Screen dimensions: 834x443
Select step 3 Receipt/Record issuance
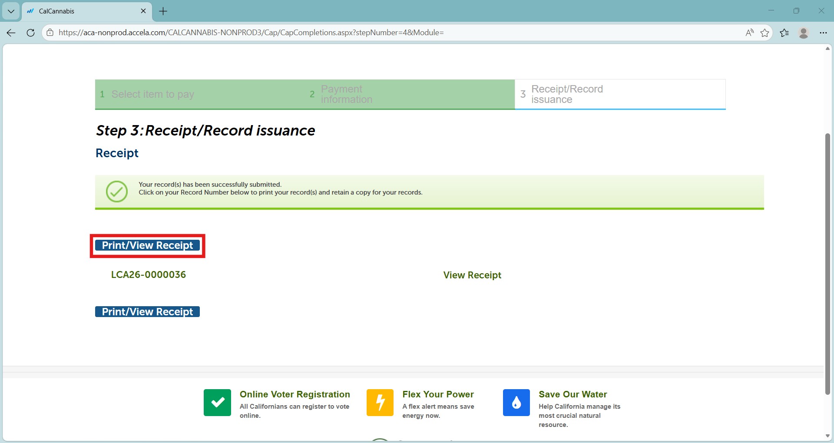(x=620, y=94)
